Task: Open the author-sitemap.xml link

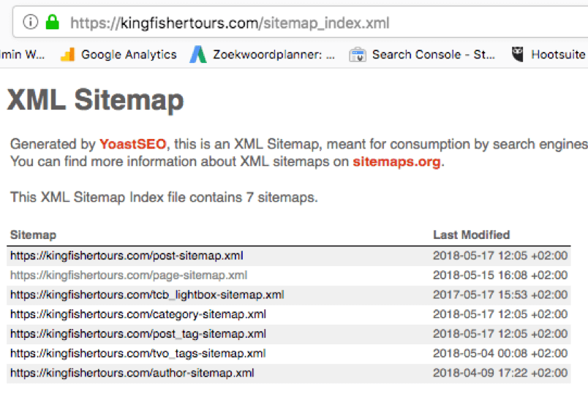Action: point(132,373)
